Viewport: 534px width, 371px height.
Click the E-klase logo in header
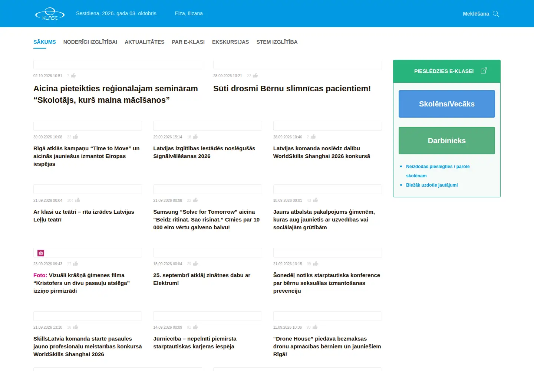50,14
